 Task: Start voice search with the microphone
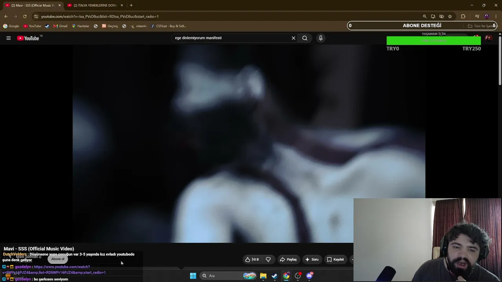(x=320, y=38)
